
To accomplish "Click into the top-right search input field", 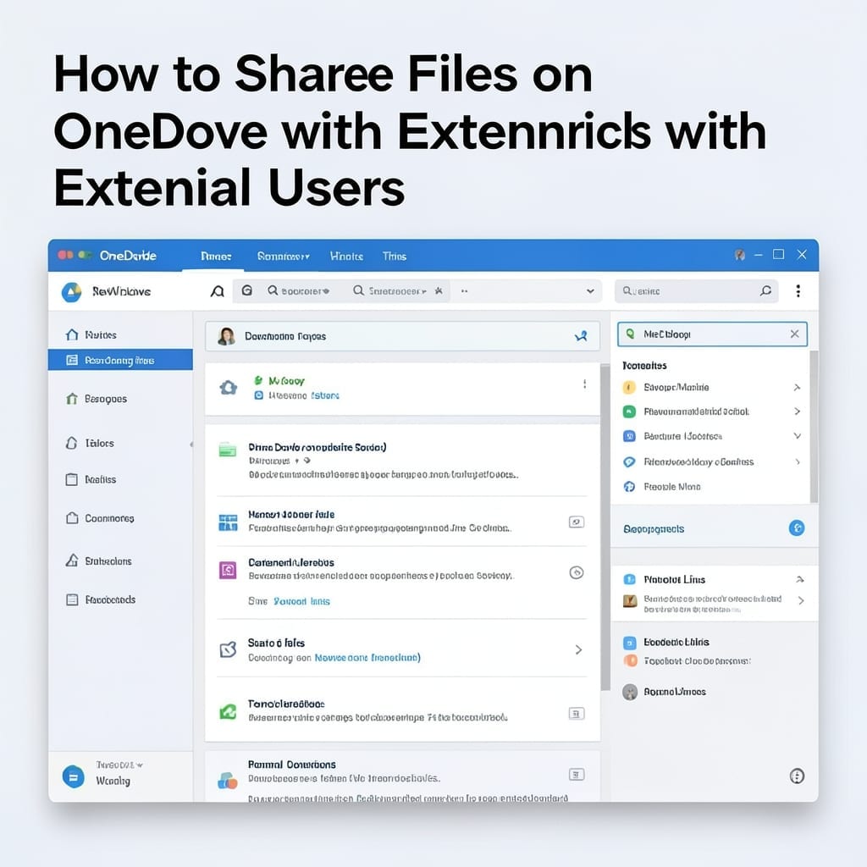I will tap(696, 291).
